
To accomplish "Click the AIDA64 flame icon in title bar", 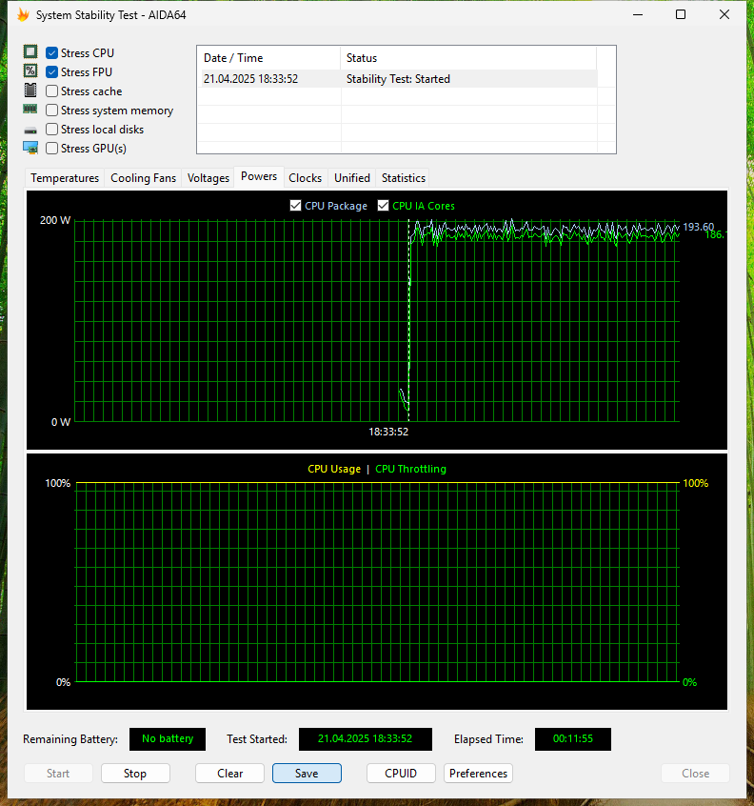I will (23, 15).
